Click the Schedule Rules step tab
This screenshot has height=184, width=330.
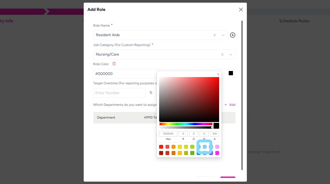294,21
